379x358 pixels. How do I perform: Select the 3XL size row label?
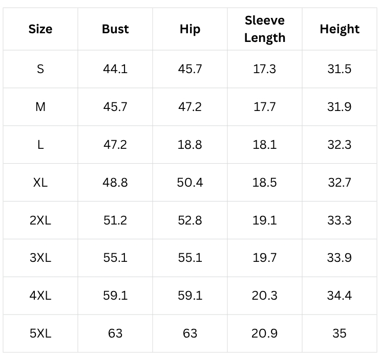[x=40, y=258]
